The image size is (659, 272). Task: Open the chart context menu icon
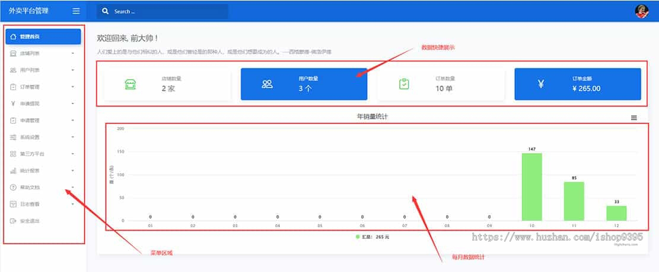(x=633, y=118)
